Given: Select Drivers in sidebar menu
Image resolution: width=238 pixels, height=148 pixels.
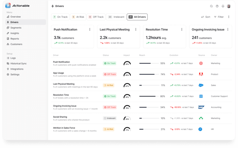Looking at the screenshot, I should coord(26,22).
